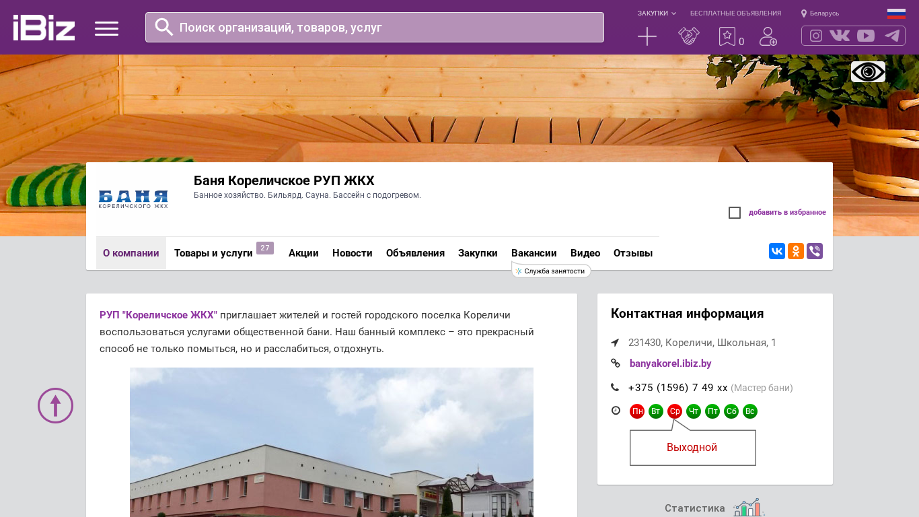Screen dimensions: 919x517
Task: Expand the ЗАКУПКИ dropdown in header
Action: click(x=657, y=13)
